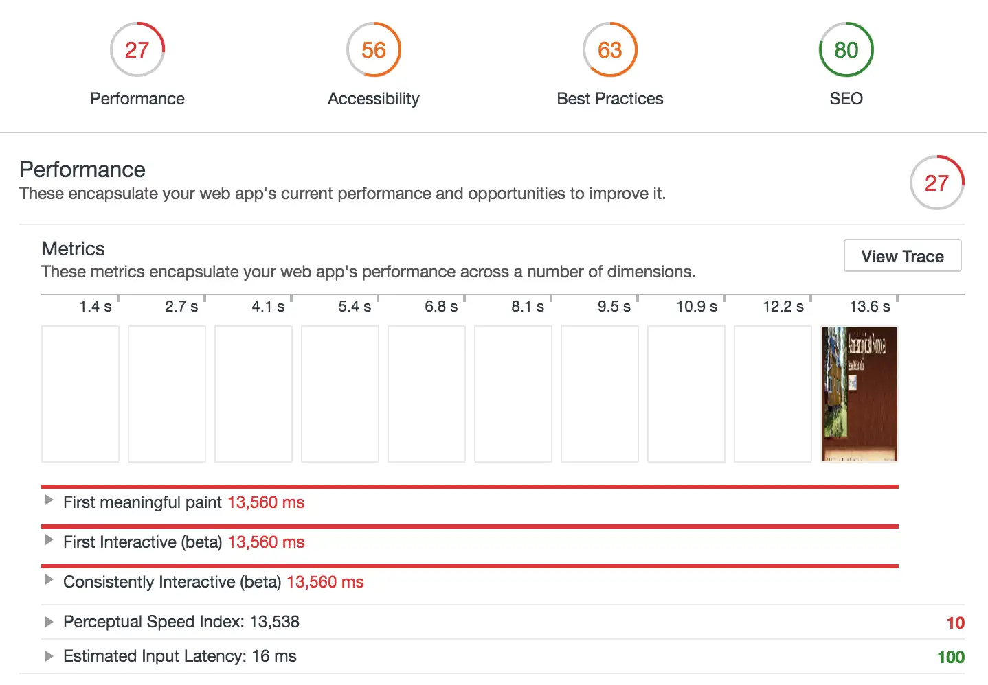This screenshot has height=685, width=988.
Task: Click the Best Practices score gauge 63
Action: [610, 49]
